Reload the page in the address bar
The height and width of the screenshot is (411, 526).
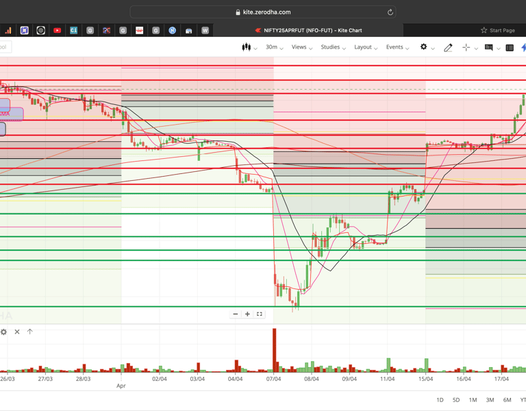click(390, 12)
